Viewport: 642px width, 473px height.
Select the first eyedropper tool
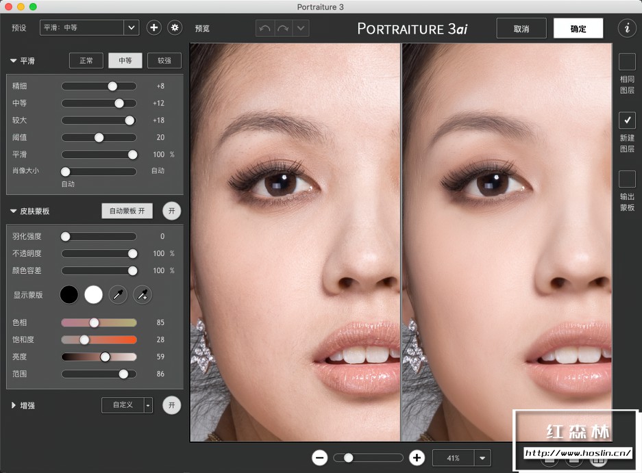click(x=119, y=294)
